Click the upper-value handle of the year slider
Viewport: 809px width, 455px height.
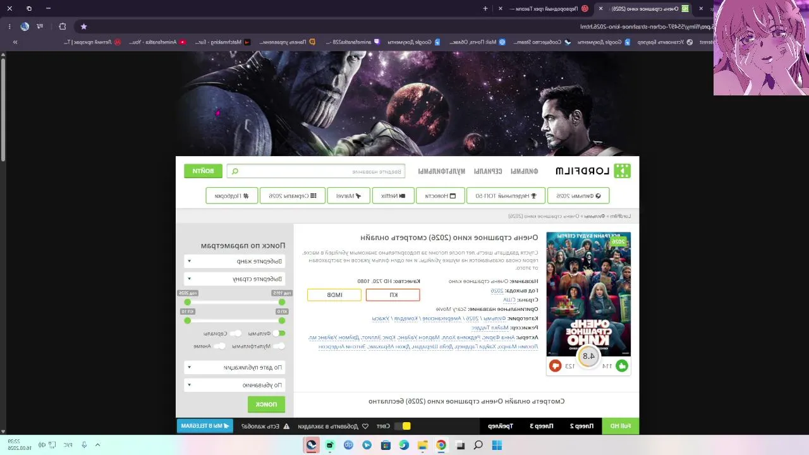pyautogui.click(x=187, y=302)
